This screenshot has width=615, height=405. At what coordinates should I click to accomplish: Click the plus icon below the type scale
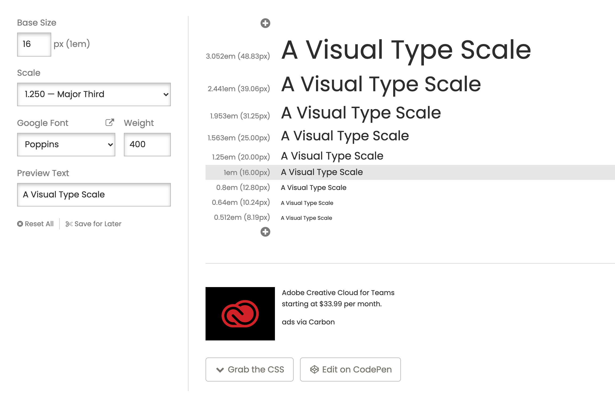pos(265,232)
